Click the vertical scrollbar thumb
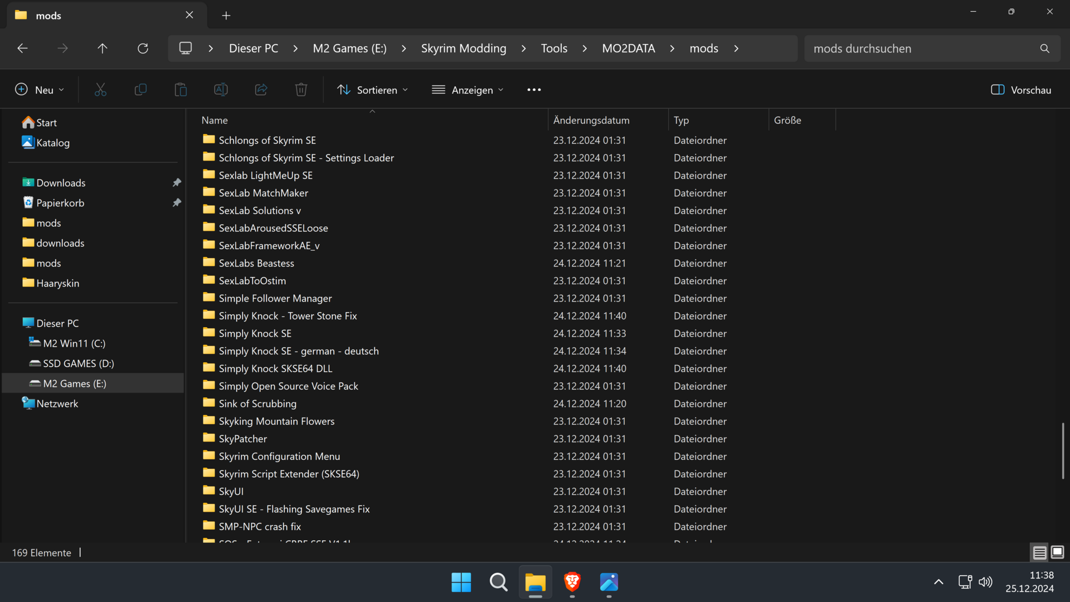Screen dimensions: 1070x602 (x=1063, y=450)
